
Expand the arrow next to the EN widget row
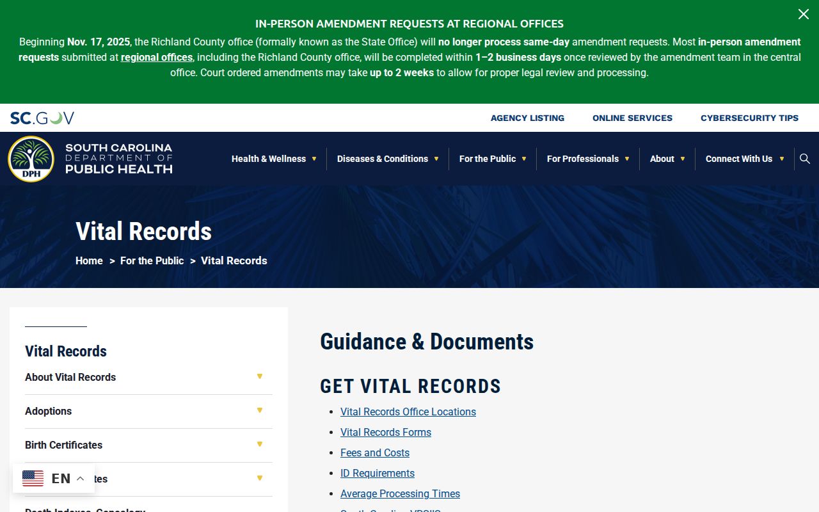click(x=260, y=478)
